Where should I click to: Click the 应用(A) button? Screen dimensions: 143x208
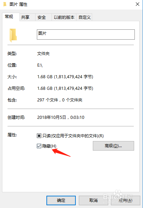point(126,200)
